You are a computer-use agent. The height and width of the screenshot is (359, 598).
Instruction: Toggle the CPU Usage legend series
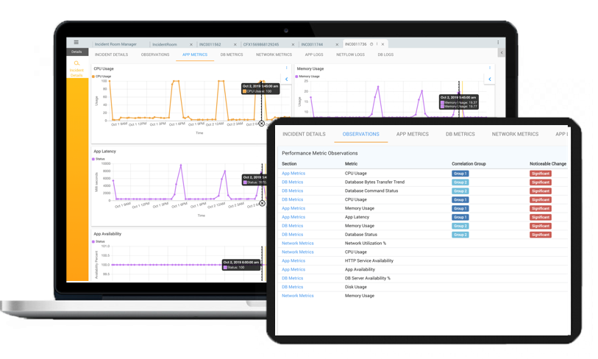coord(102,77)
